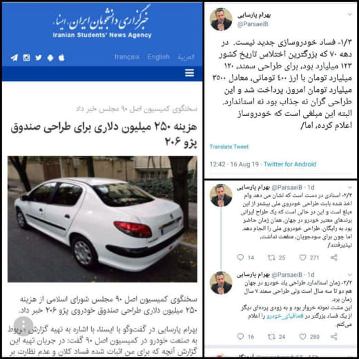Switch site language to English
Viewport: 359px width, 359px height.
click(159, 57)
